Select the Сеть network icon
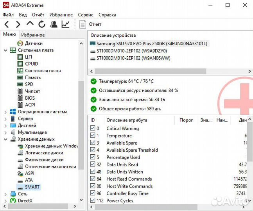This screenshot has width=253, height=211. click(x=13, y=194)
